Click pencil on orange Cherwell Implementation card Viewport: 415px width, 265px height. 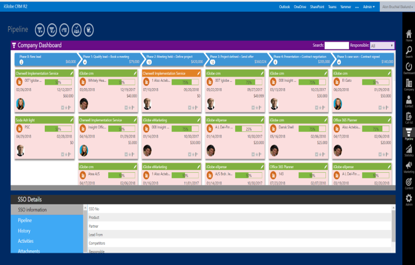199,73
